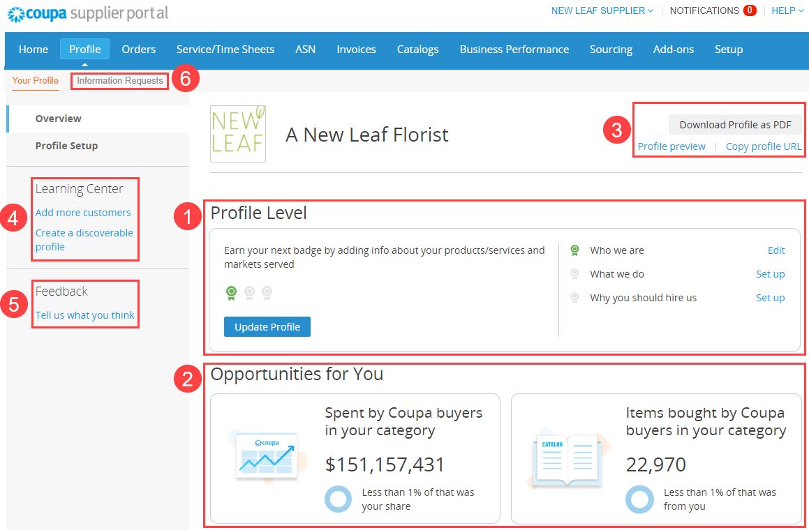Switch to the Information Requests tab
The width and height of the screenshot is (809, 530).
click(119, 80)
